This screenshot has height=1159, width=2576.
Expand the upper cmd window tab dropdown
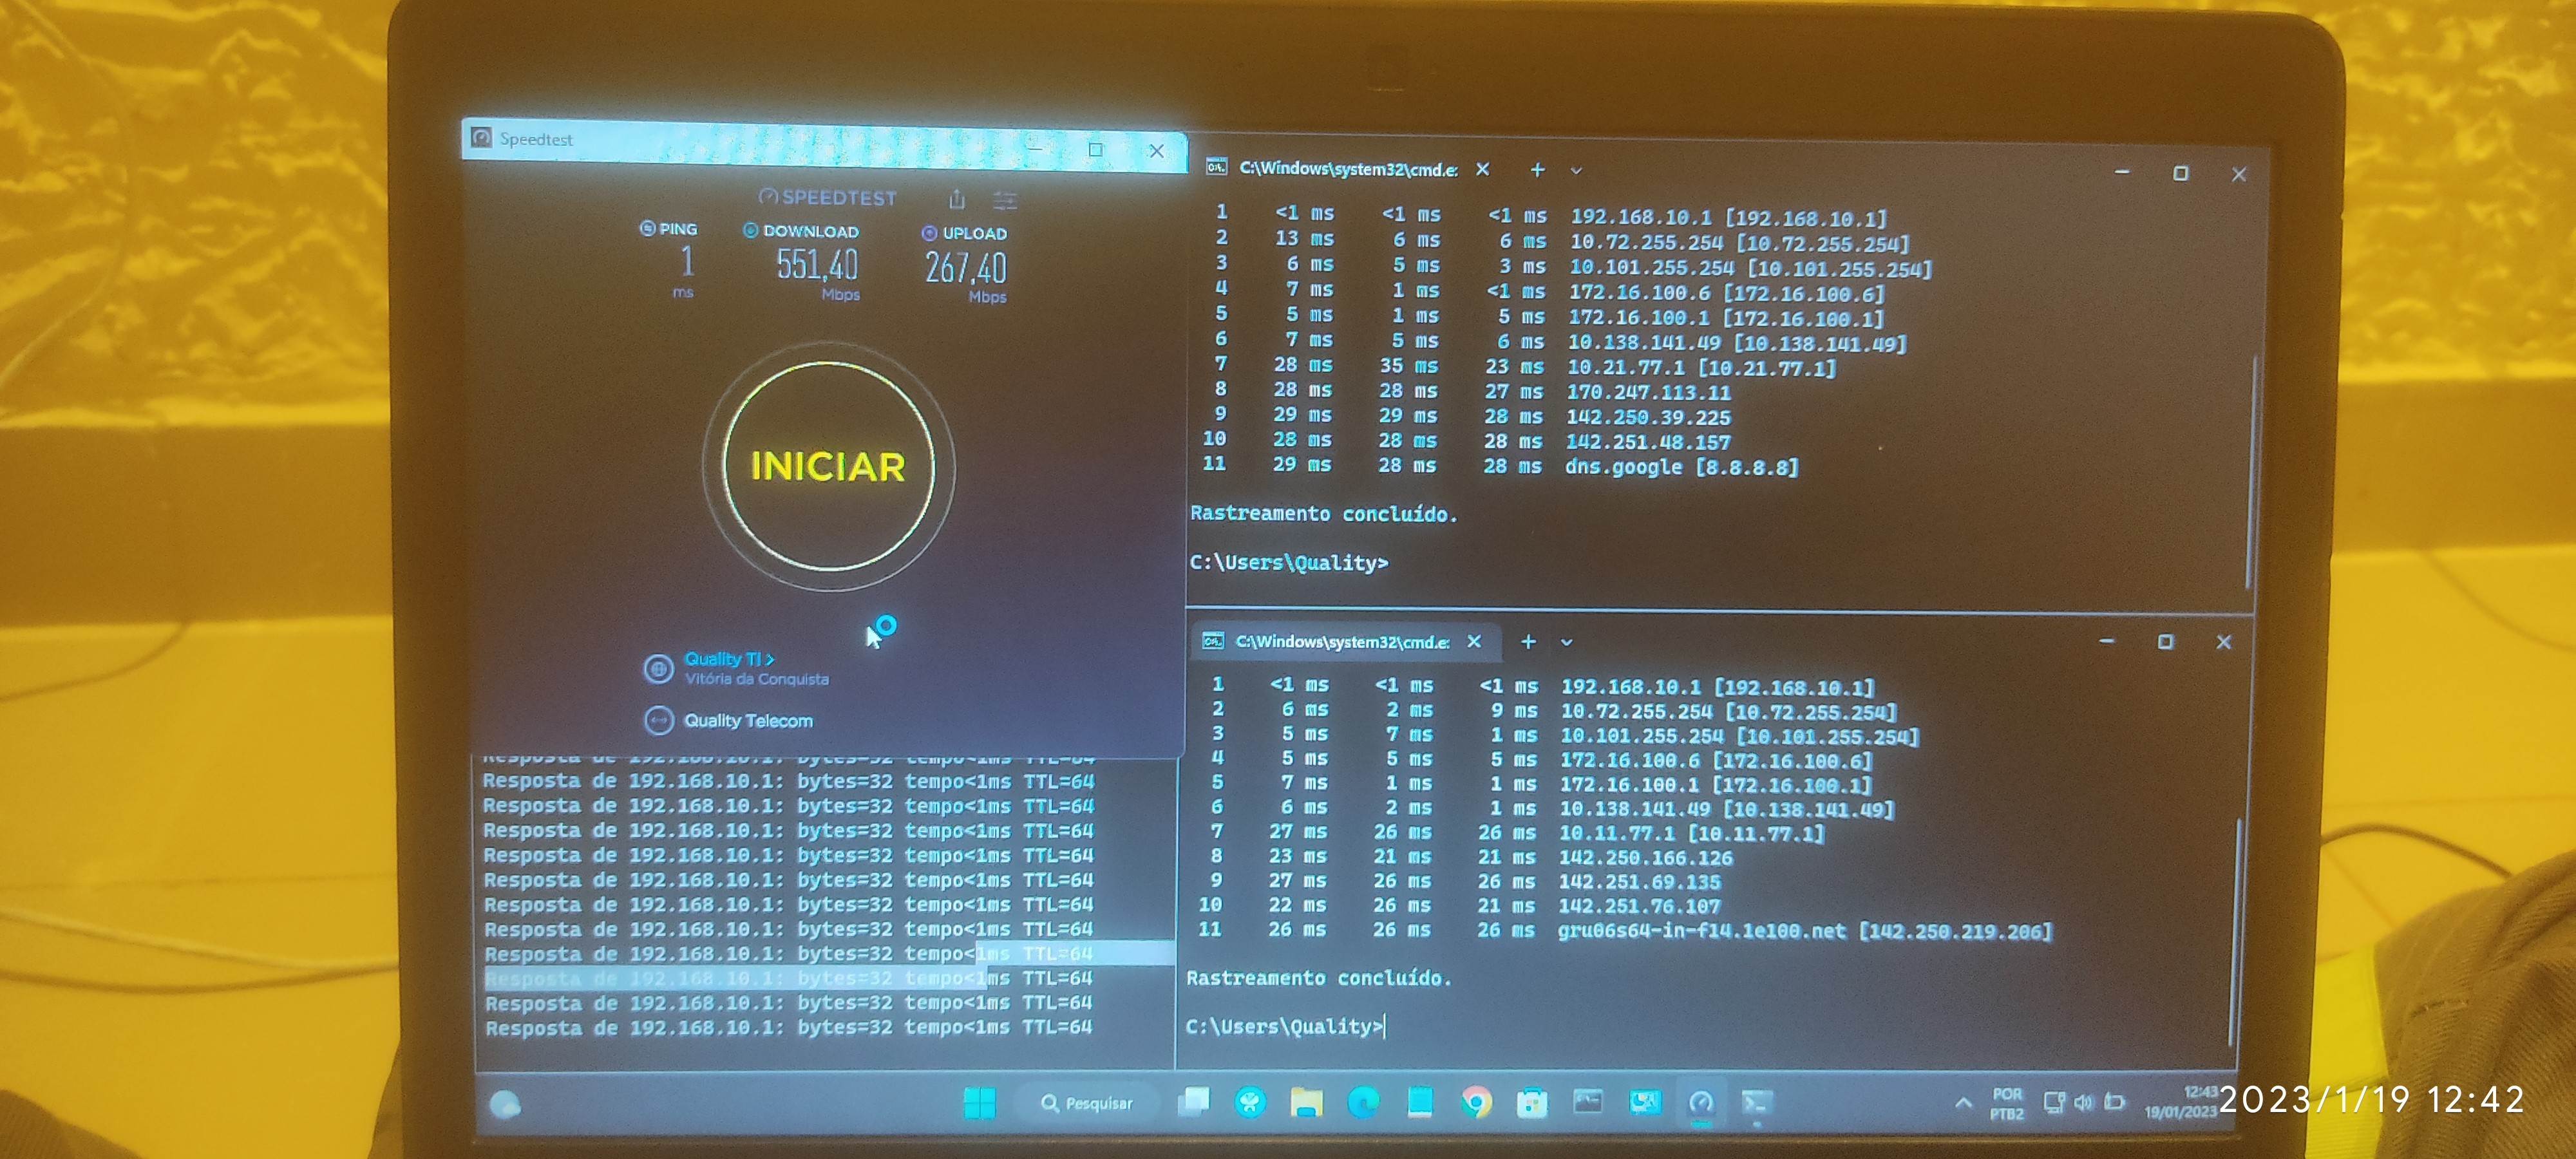click(1576, 171)
